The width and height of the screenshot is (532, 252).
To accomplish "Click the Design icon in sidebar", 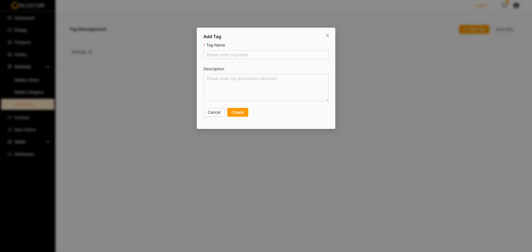I will (x=10, y=30).
